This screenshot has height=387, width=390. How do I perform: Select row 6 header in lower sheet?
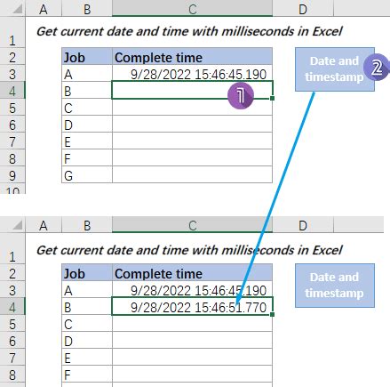point(12,340)
